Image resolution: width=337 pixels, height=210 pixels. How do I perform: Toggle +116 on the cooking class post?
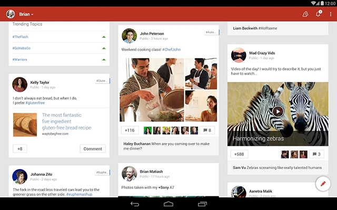130,130
